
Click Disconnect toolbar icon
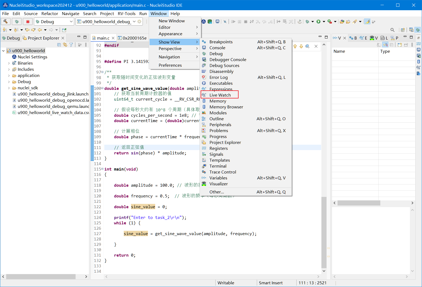click(x=252, y=22)
